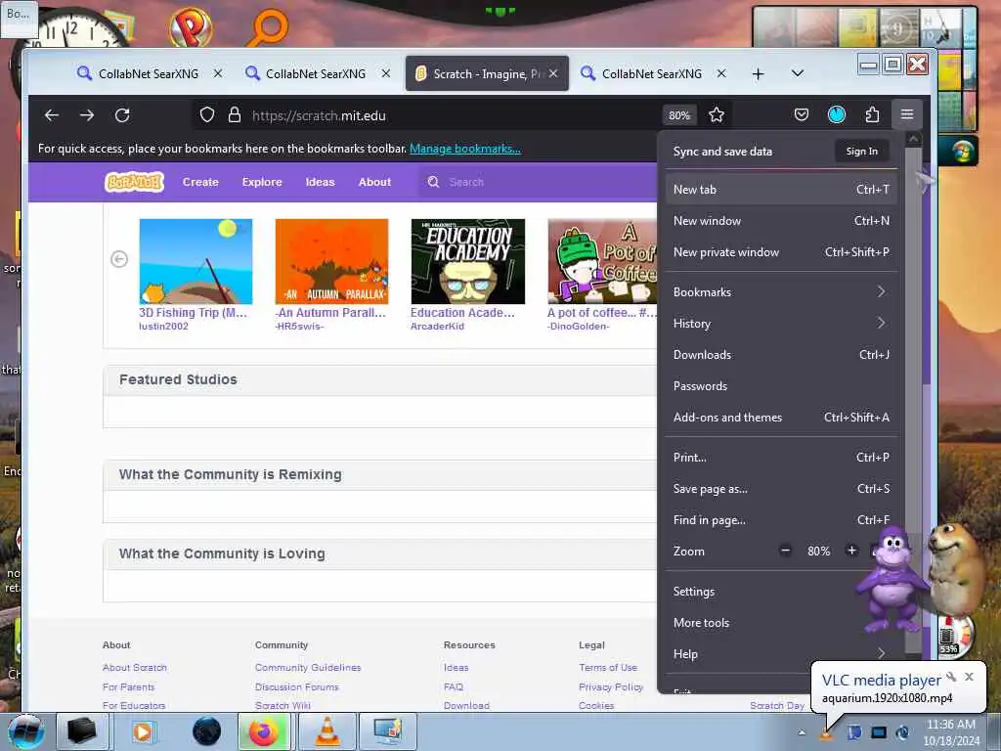The image size is (1001, 751).
Task: Open 3D Fishing Trip project thumbnail
Action: tap(196, 261)
